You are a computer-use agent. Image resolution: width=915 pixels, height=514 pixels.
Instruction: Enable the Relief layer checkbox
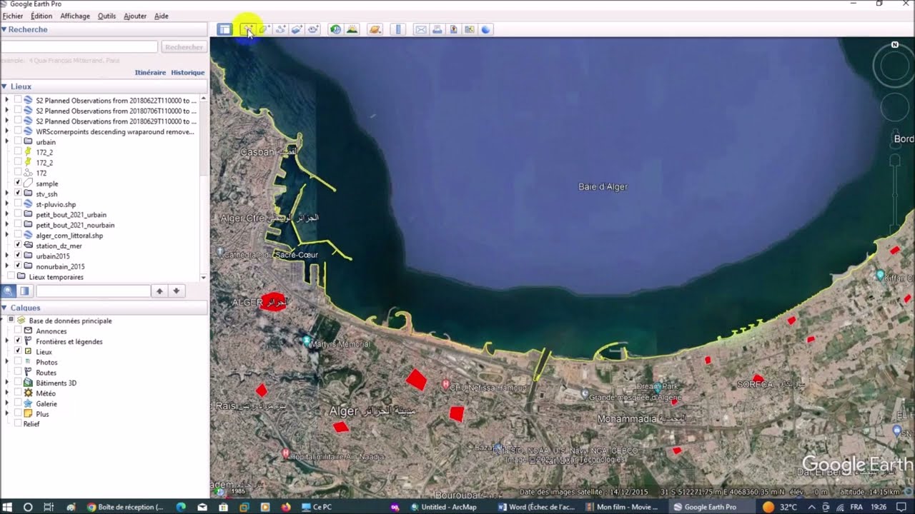pos(18,423)
